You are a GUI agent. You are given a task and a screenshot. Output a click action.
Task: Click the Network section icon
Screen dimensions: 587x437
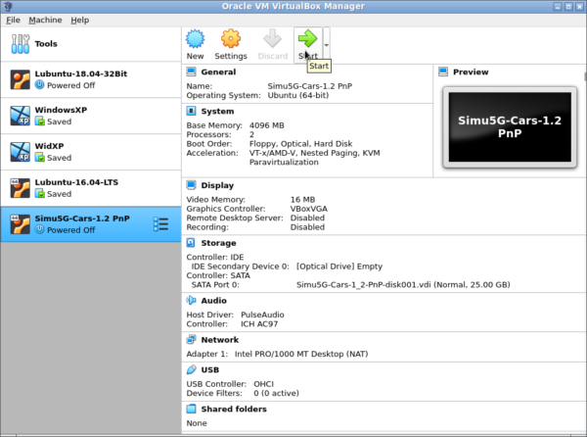[x=192, y=339]
